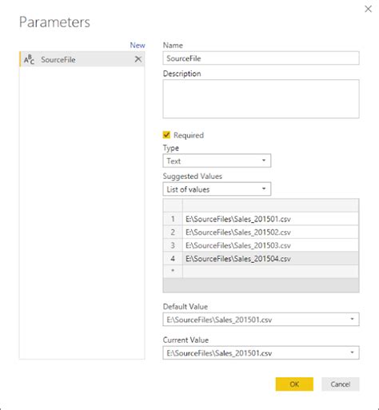This screenshot has width=379, height=410.
Task: Open the Default Value dropdown arrow
Action: 352,319
